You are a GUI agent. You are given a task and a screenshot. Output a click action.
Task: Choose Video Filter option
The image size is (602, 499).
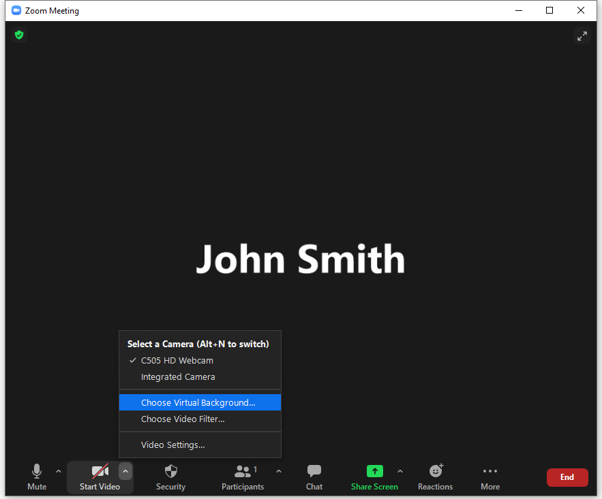tap(200, 419)
